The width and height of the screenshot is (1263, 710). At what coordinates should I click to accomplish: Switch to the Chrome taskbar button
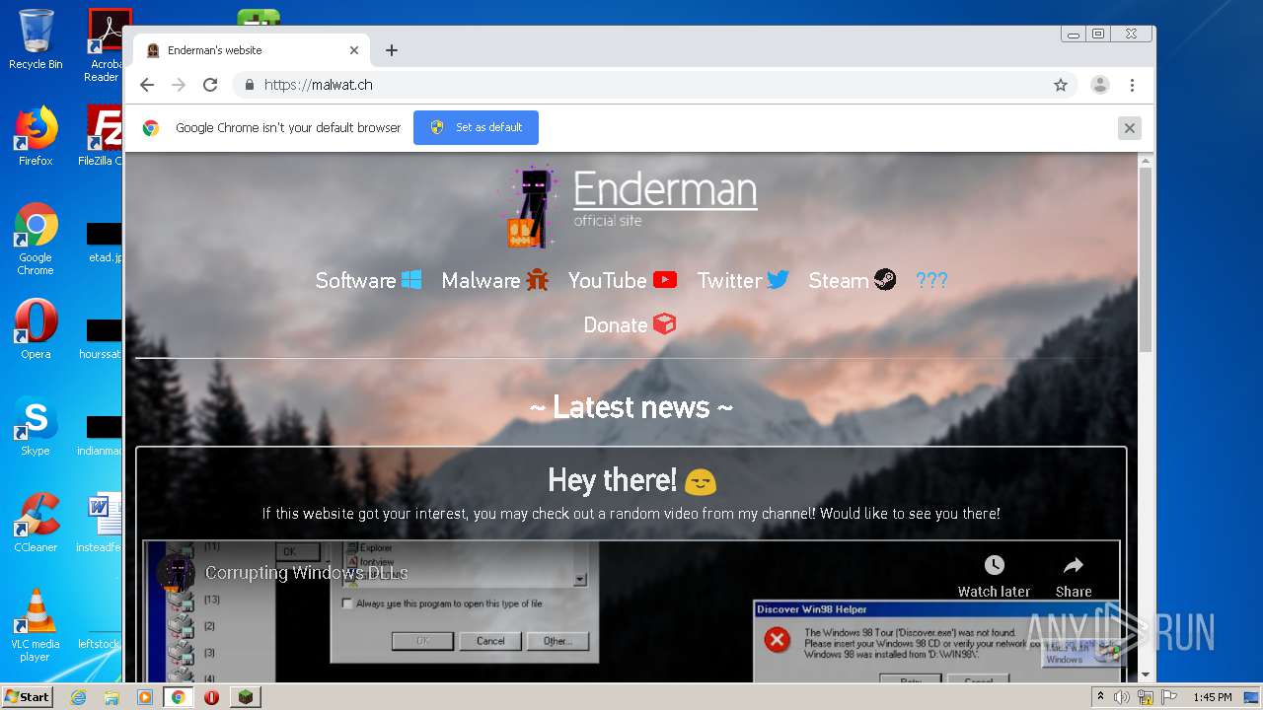pos(179,697)
